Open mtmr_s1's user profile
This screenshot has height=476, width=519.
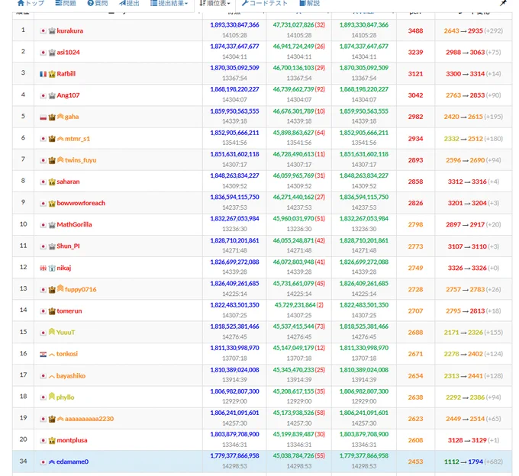[77, 139]
